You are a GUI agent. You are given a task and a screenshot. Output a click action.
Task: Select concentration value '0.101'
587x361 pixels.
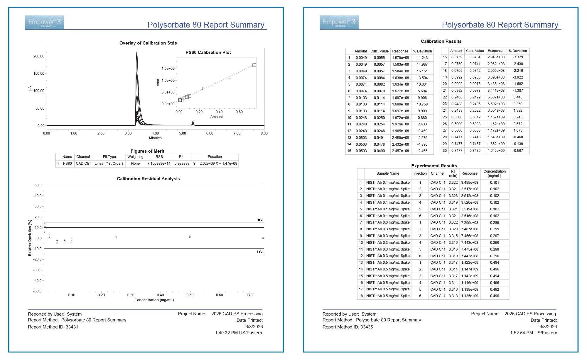pyautogui.click(x=495, y=183)
